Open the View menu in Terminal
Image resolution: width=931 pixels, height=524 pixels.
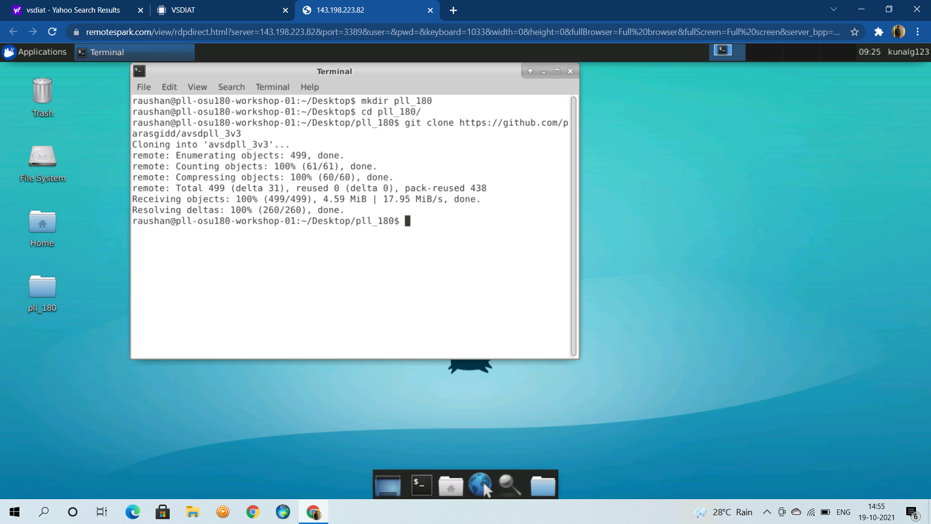point(197,87)
